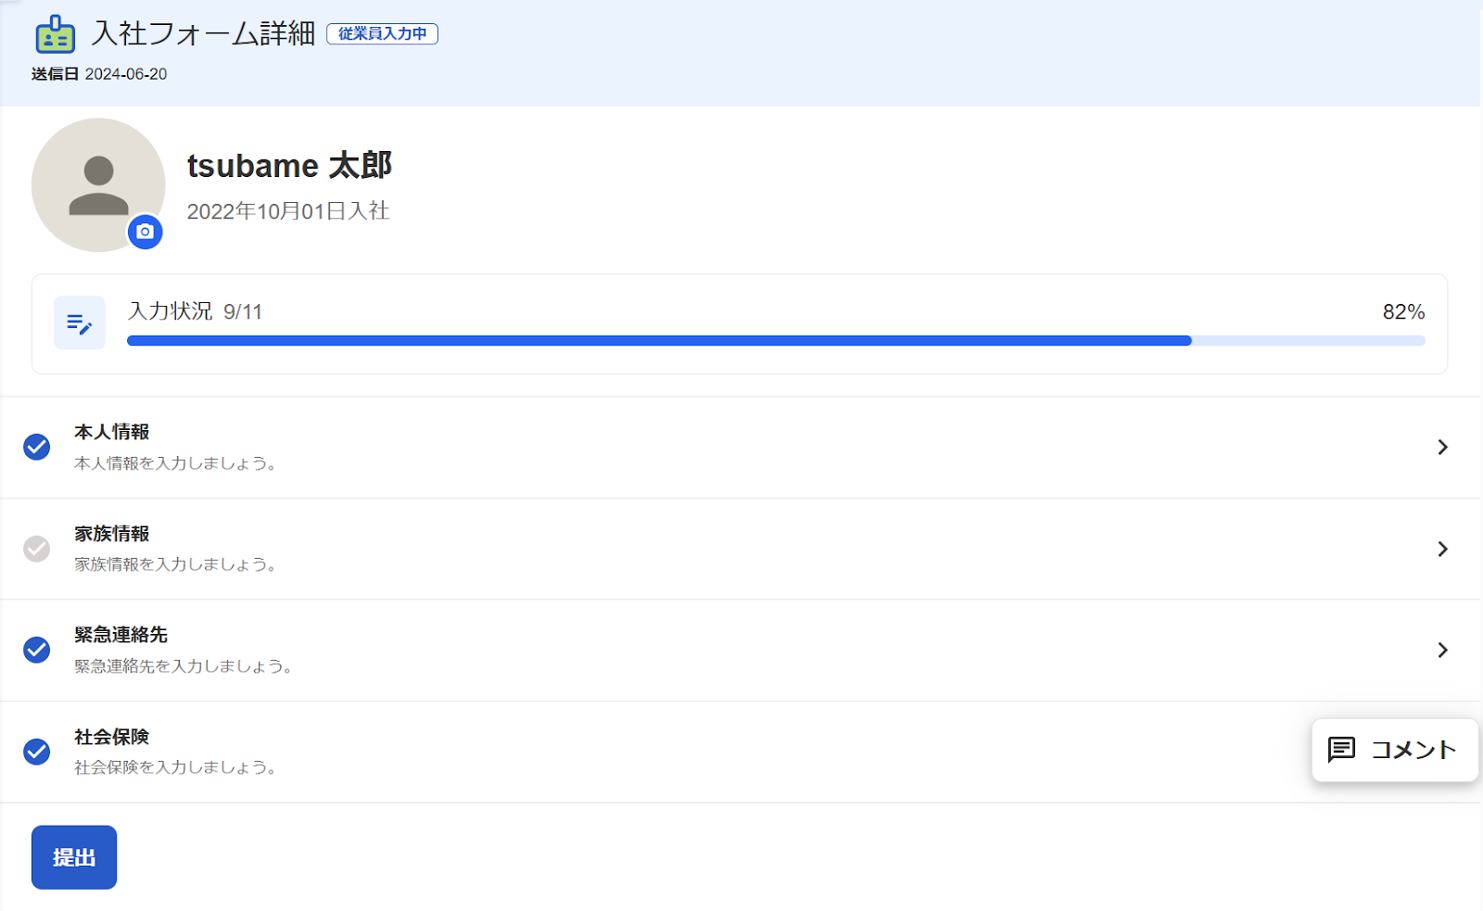Open the 家族情報 section

[x=741, y=549]
